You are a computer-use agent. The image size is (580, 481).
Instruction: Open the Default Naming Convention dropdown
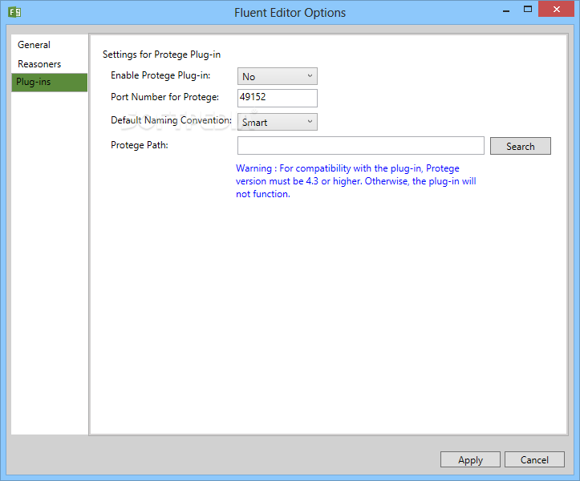(x=277, y=122)
